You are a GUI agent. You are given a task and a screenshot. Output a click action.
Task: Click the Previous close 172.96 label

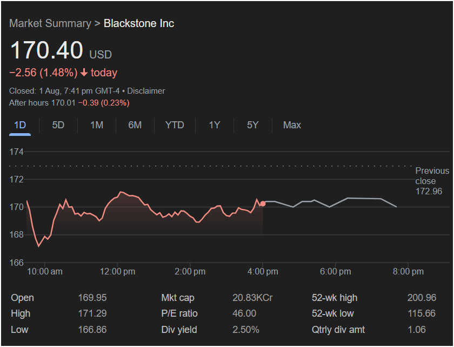[x=432, y=181]
